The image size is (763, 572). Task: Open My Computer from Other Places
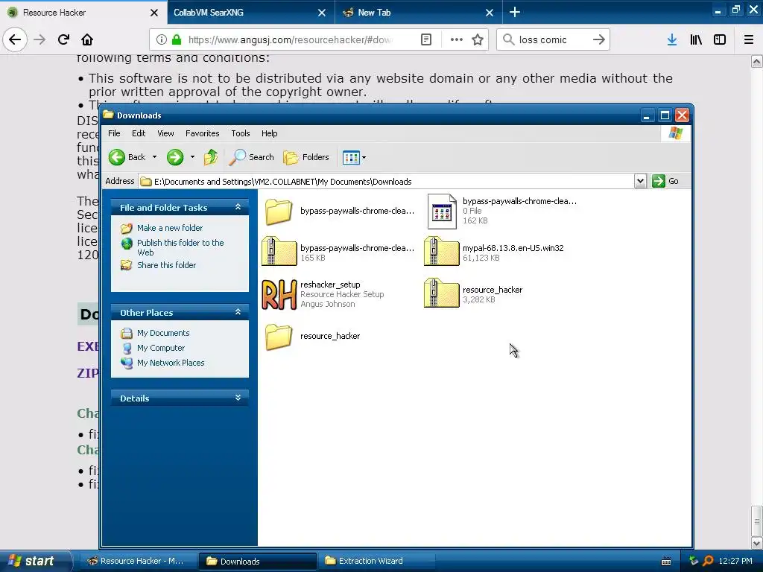pos(161,348)
